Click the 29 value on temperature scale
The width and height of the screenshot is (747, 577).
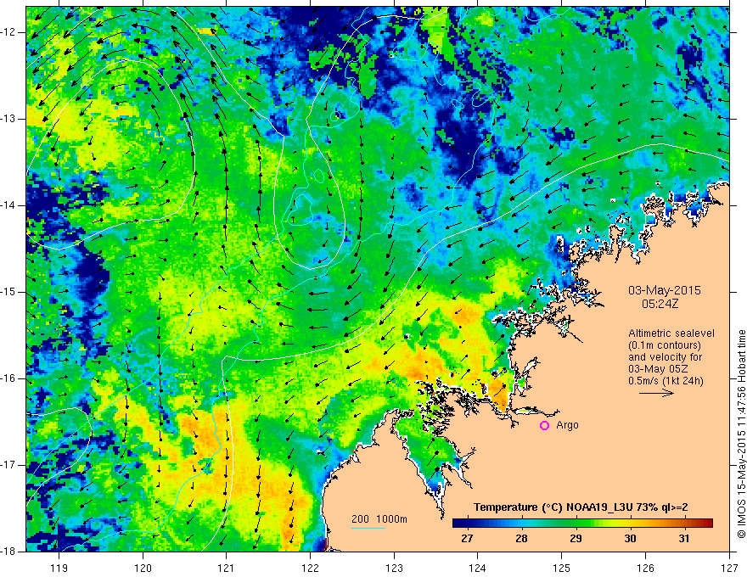coord(576,539)
